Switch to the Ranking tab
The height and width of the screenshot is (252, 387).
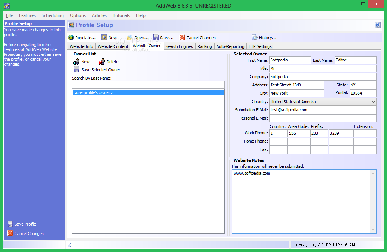(204, 46)
